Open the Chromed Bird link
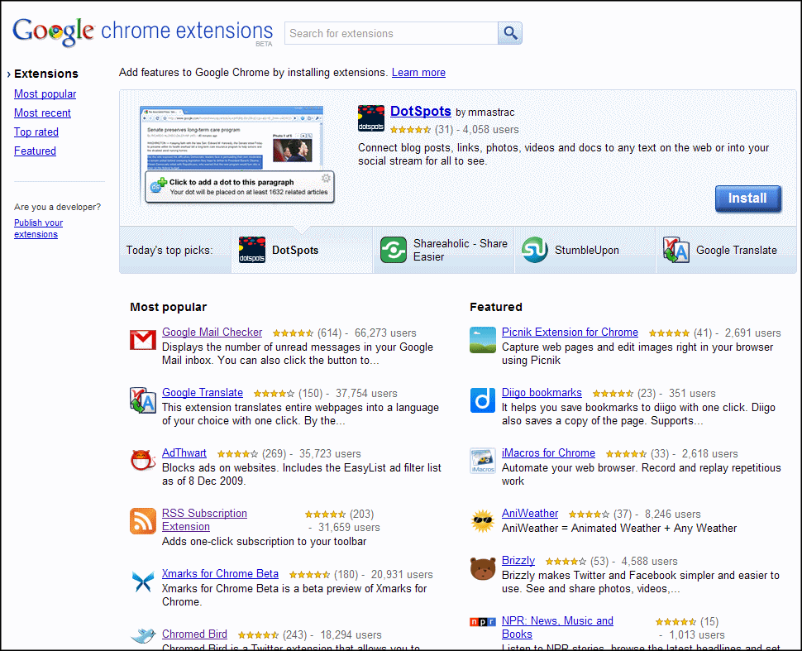802x651 pixels. pos(194,634)
